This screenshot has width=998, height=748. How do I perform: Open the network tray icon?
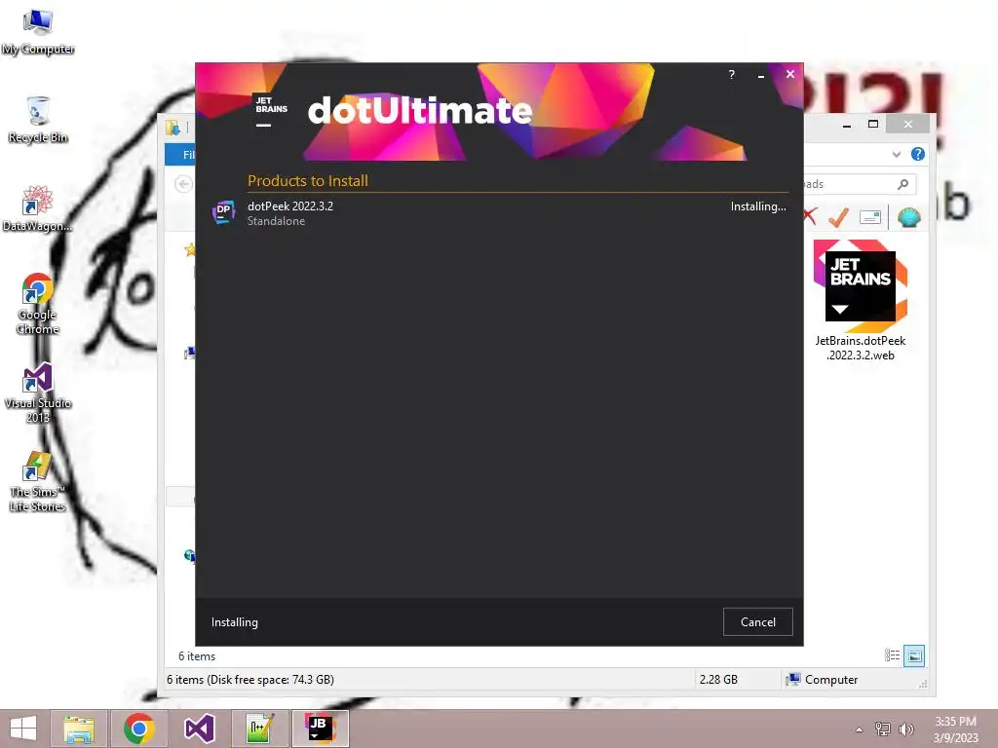pyautogui.click(x=883, y=729)
